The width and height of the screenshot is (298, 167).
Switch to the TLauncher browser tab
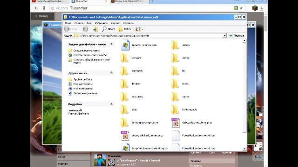(x=89, y=1)
